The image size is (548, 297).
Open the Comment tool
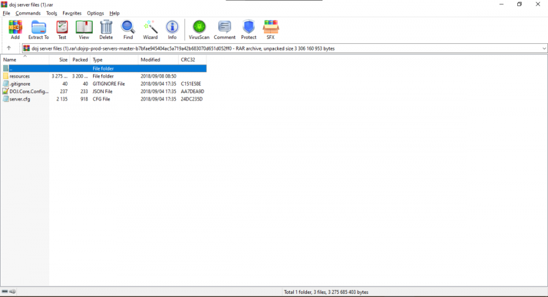point(225,30)
